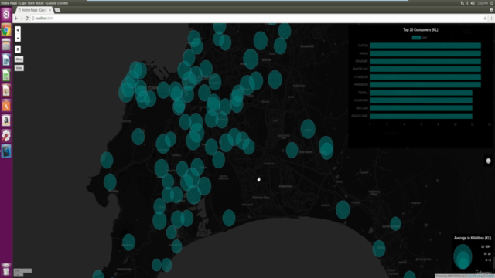Open Ubuntu Software Center from dock

(x=6, y=106)
